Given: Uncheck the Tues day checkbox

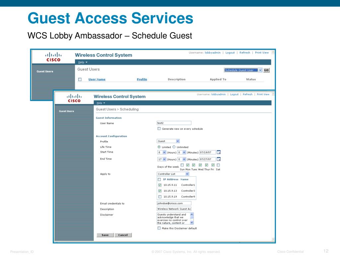Looking at the screenshot, I should point(194,165).
